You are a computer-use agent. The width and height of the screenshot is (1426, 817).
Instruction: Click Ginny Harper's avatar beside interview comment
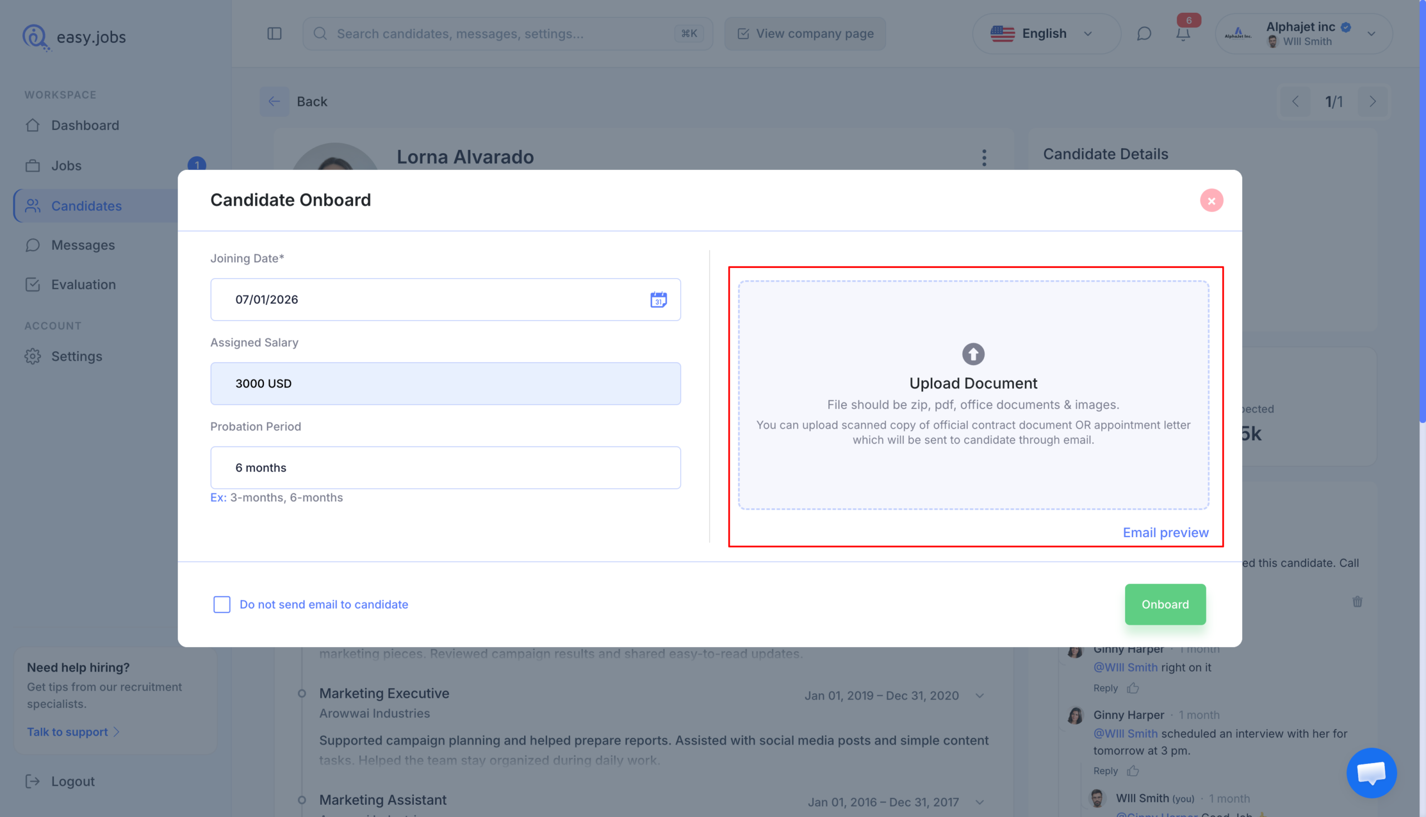click(x=1075, y=716)
